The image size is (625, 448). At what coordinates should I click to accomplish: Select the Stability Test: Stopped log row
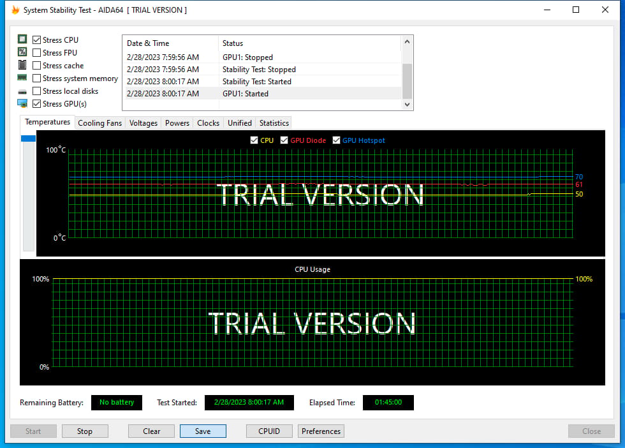tap(262, 70)
